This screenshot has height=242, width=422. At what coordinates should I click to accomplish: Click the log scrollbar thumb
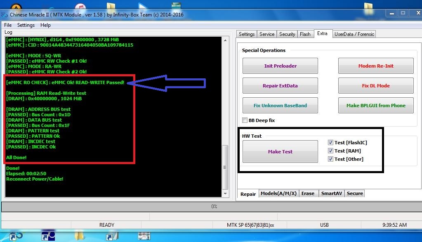(225, 167)
